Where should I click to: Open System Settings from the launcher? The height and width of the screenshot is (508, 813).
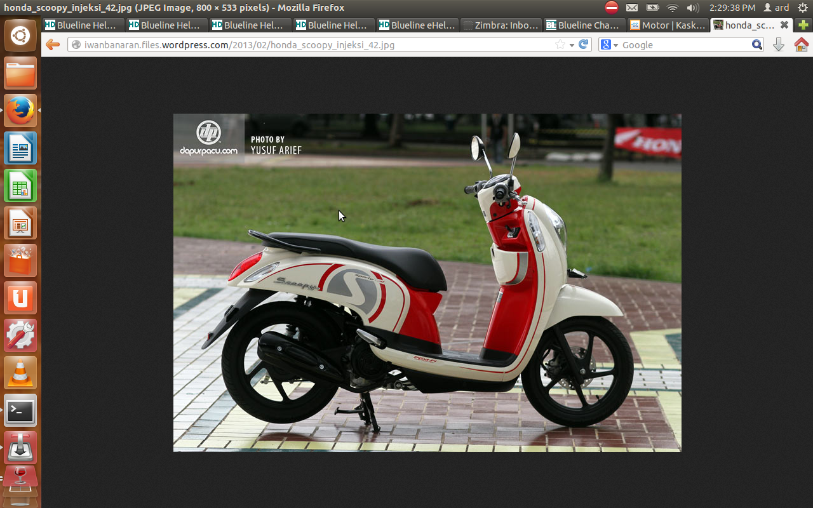coord(20,335)
